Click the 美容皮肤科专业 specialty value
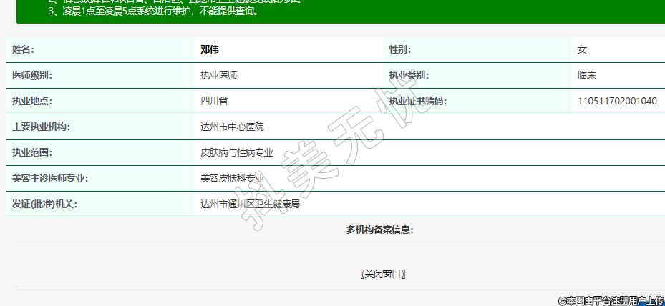 [233, 178]
